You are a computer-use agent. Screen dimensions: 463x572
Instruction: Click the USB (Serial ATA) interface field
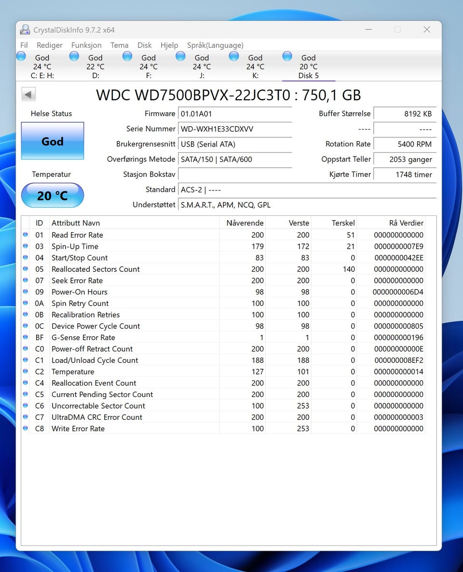[x=235, y=144]
